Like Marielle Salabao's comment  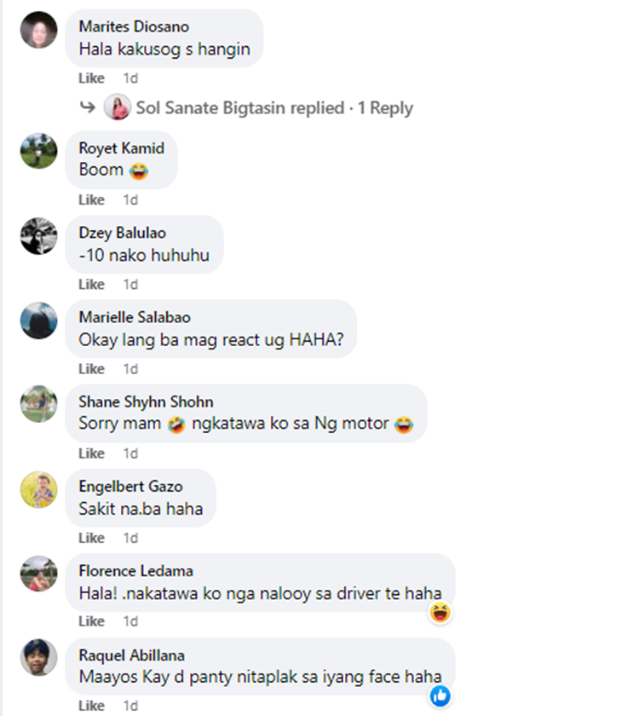[91, 369]
